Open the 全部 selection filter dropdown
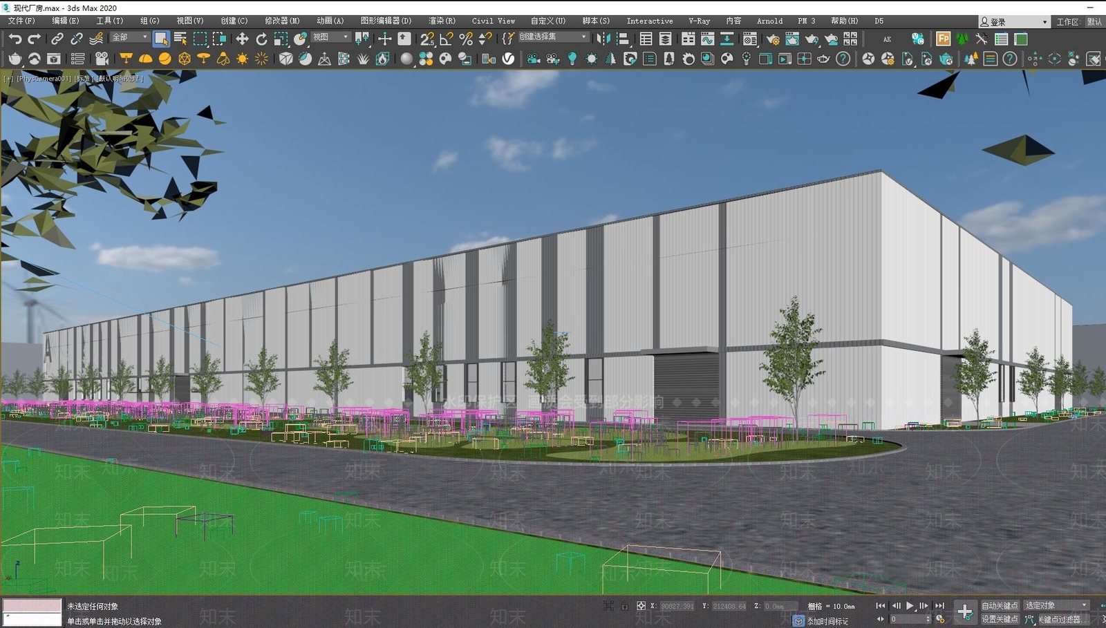The image size is (1106, 628). tap(130, 37)
